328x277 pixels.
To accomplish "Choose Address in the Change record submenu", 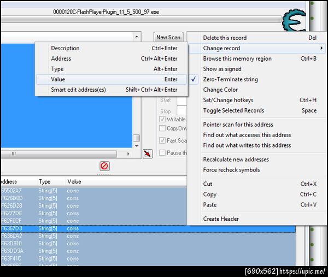I will coord(112,58).
